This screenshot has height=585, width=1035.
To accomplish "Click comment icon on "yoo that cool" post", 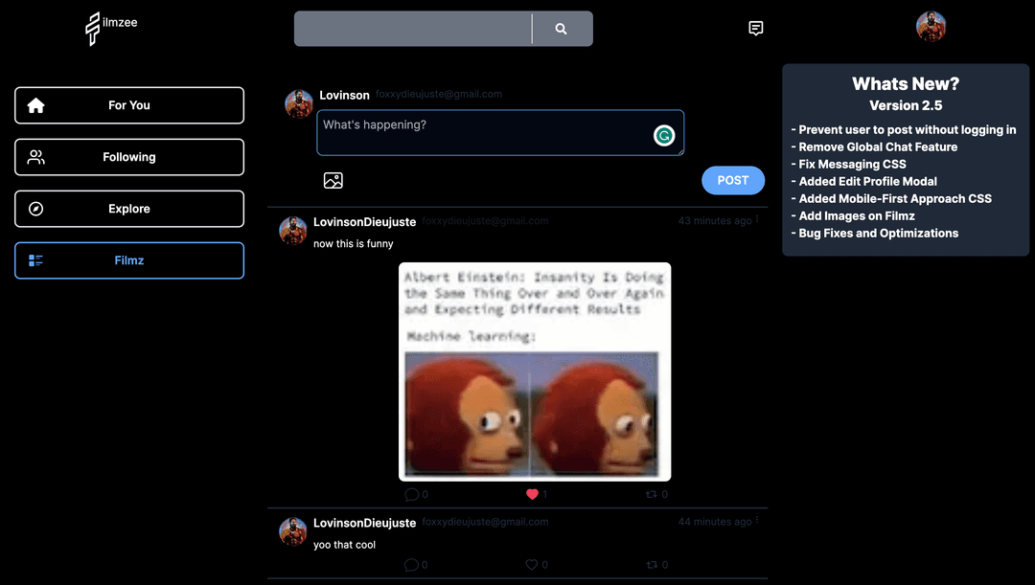I will (x=412, y=565).
